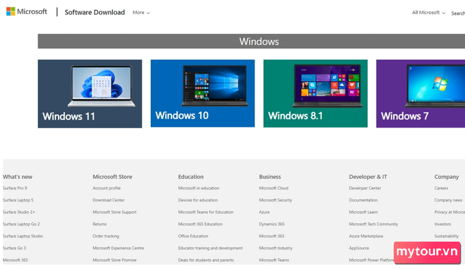
Task: Open Devices for education link
Action: 198,200
